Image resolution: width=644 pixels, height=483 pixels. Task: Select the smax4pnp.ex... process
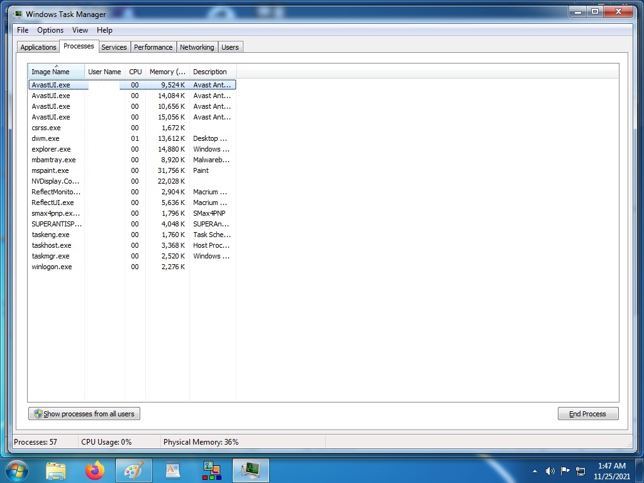pyautogui.click(x=132, y=213)
